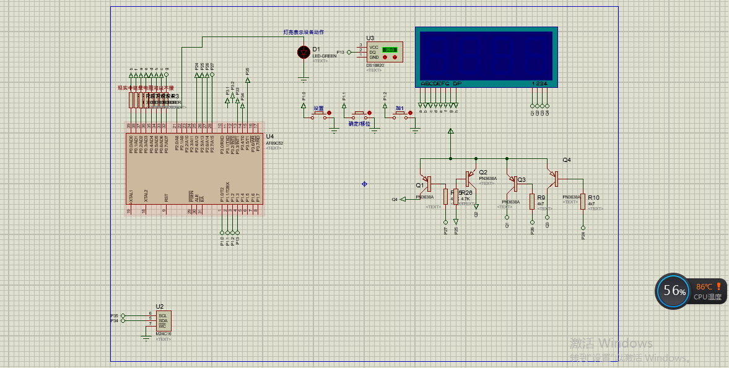Select the green LED D1 symbol
The width and height of the screenshot is (729, 368).
click(303, 52)
